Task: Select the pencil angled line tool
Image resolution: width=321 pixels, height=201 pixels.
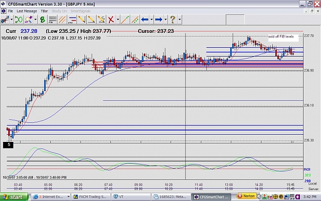Action: [x=82, y=20]
